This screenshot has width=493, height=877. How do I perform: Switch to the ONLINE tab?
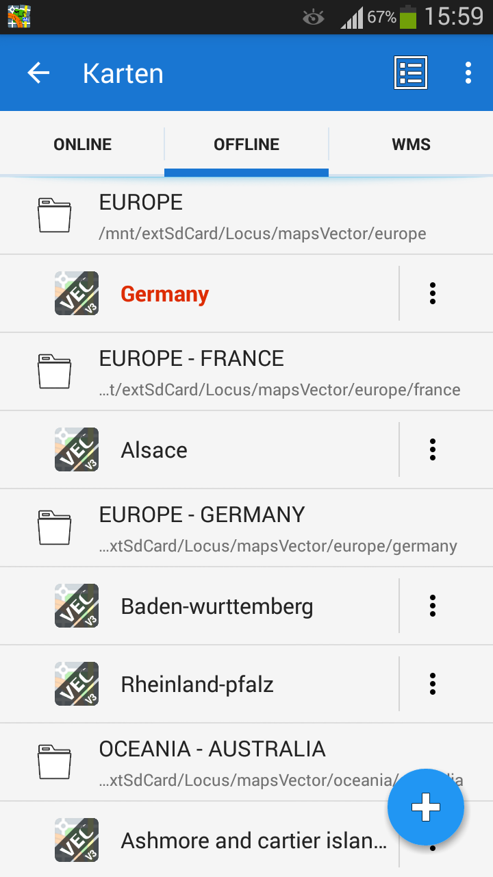[82, 145]
